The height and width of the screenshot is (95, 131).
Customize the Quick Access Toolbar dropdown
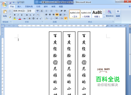coord(22,3)
